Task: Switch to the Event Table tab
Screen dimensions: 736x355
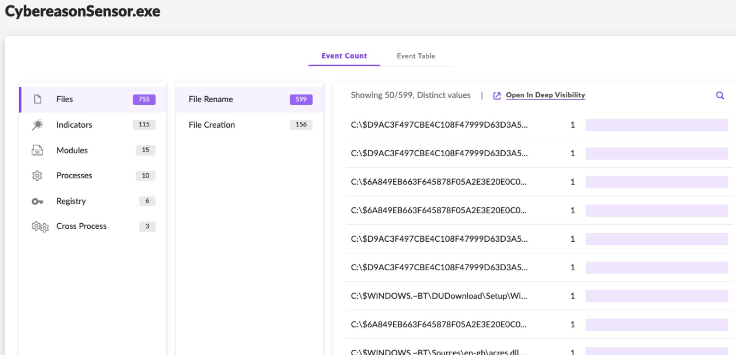Action: (x=416, y=56)
